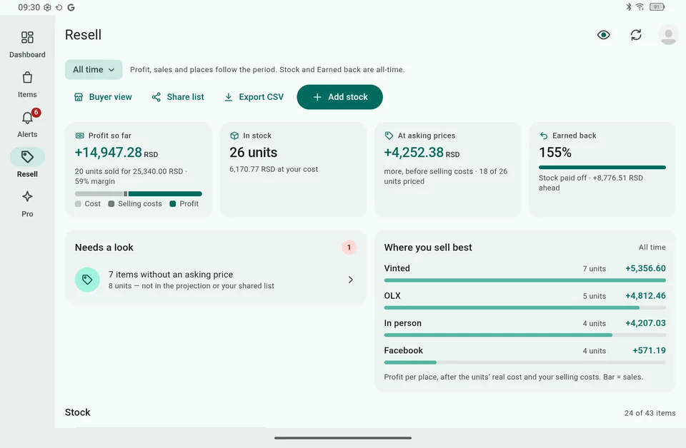
Task: Click the Profit legend swatch
Action: coord(173,204)
